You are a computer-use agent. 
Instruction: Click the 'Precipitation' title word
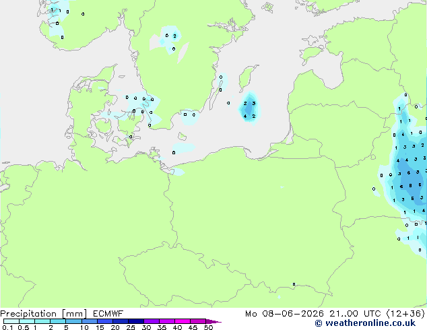(28, 314)
